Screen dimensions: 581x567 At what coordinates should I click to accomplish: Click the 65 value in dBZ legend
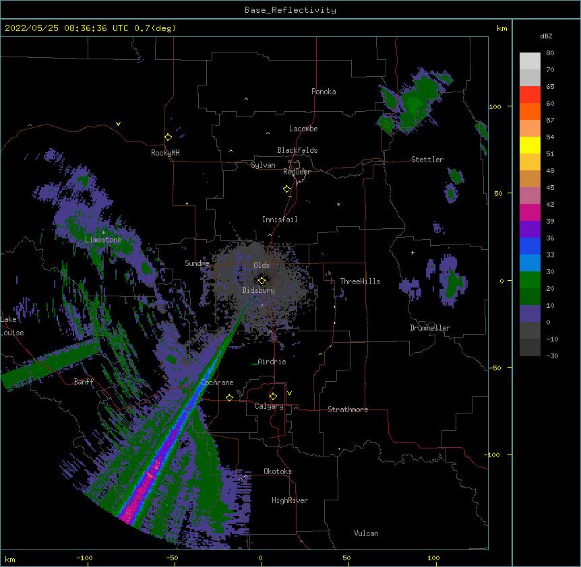pyautogui.click(x=550, y=86)
